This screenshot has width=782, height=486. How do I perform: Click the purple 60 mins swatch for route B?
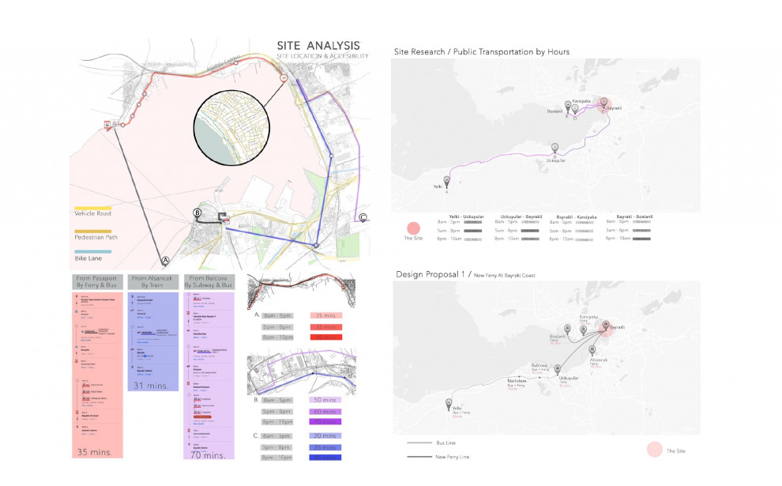click(325, 412)
